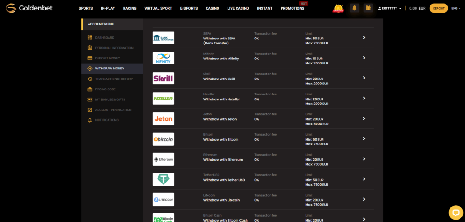The image size is (465, 222).
Task: Open the ENG language dropdown
Action: point(456,8)
